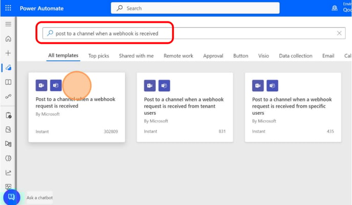Viewport: 352px width, 205px height.
Task: Click the Power Automate title link
Action: coord(41,8)
